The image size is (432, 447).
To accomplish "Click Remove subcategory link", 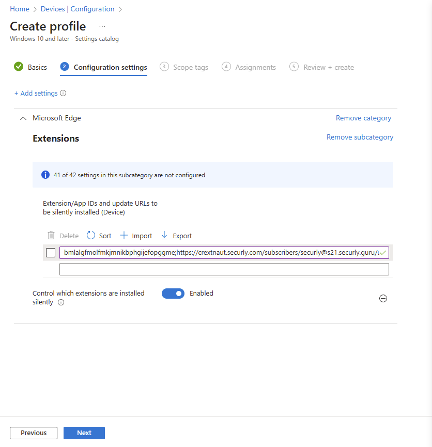I will 360,137.
